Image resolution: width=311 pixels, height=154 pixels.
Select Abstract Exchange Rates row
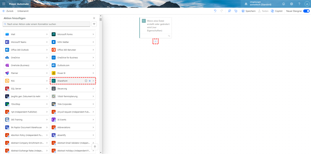pos(26,151)
